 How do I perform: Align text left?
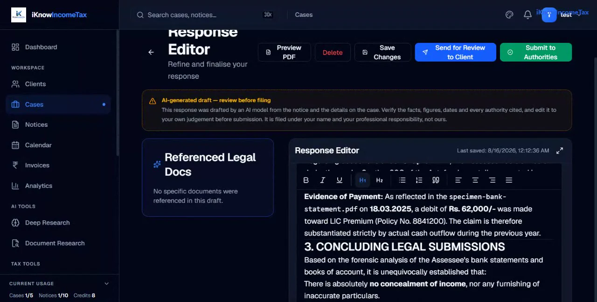pyautogui.click(x=458, y=180)
